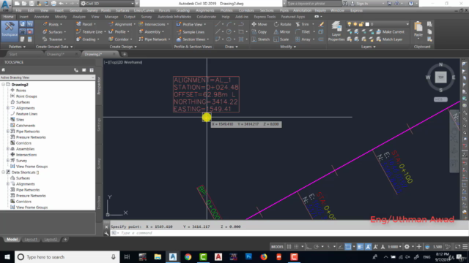Select the Copy tool
Screen dimensions: 469x263
coord(259,31)
